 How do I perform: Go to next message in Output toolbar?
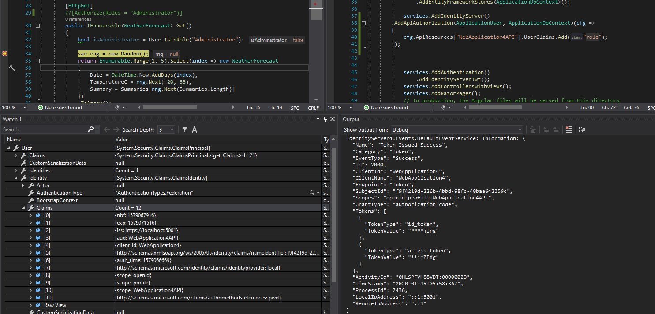pos(556,129)
